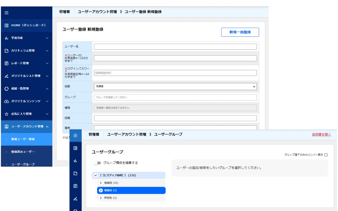Click the カリキュラム管理 document icon
Image resolution: width=338 pixels, height=211 pixels.
click(x=6, y=50)
